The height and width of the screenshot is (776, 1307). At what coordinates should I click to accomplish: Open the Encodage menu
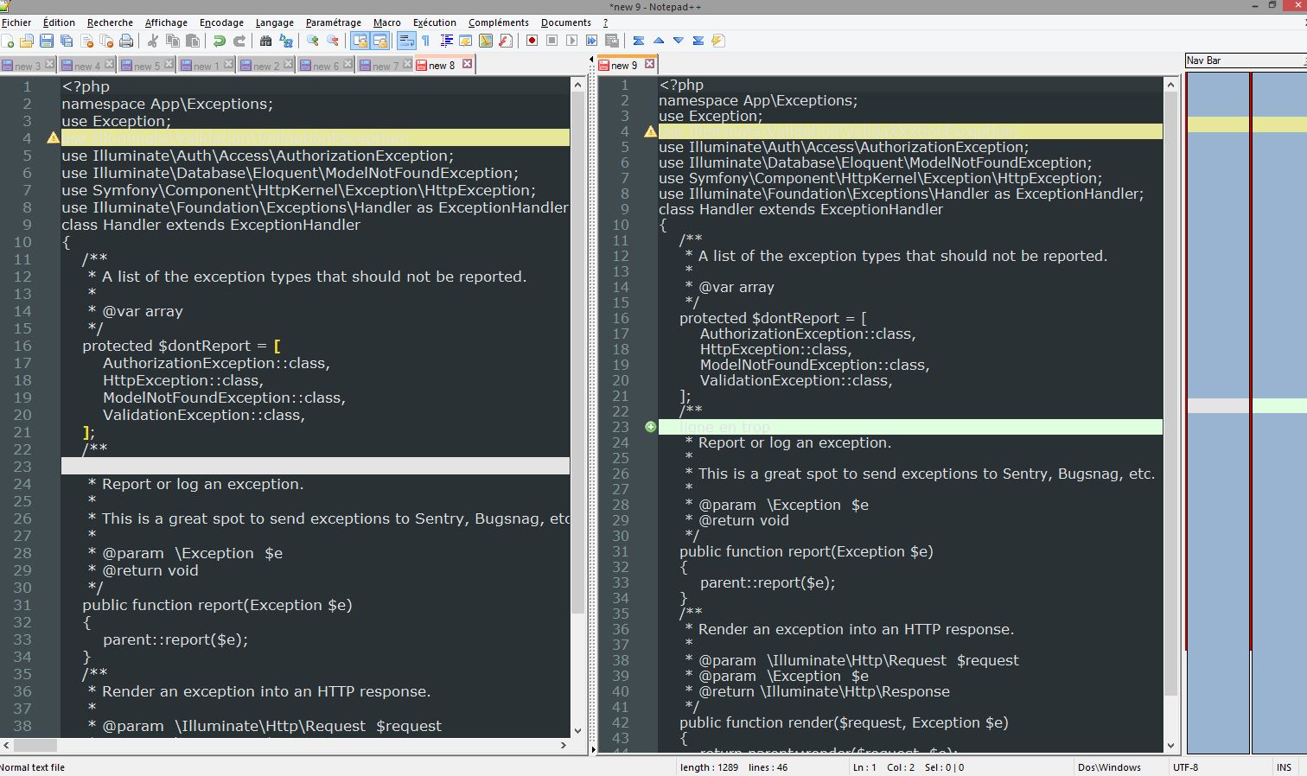click(221, 22)
